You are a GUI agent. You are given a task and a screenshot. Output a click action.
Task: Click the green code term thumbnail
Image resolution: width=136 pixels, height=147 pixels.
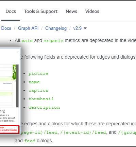click(41, 99)
